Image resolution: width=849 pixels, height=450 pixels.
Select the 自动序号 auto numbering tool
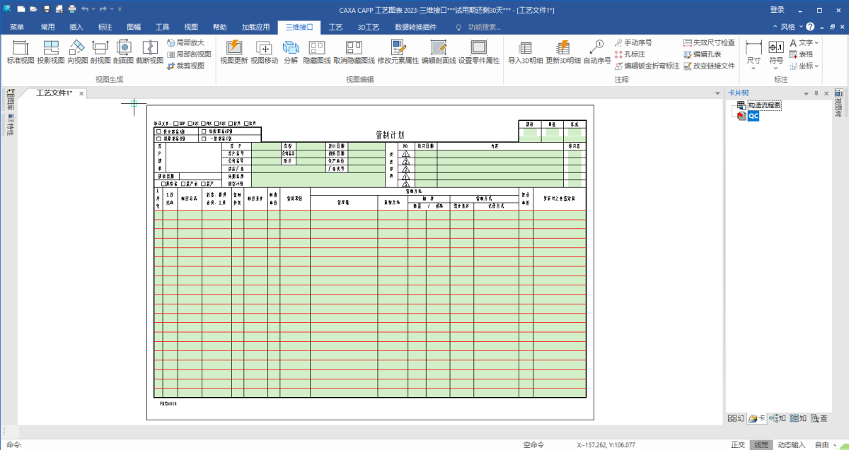[x=596, y=52]
